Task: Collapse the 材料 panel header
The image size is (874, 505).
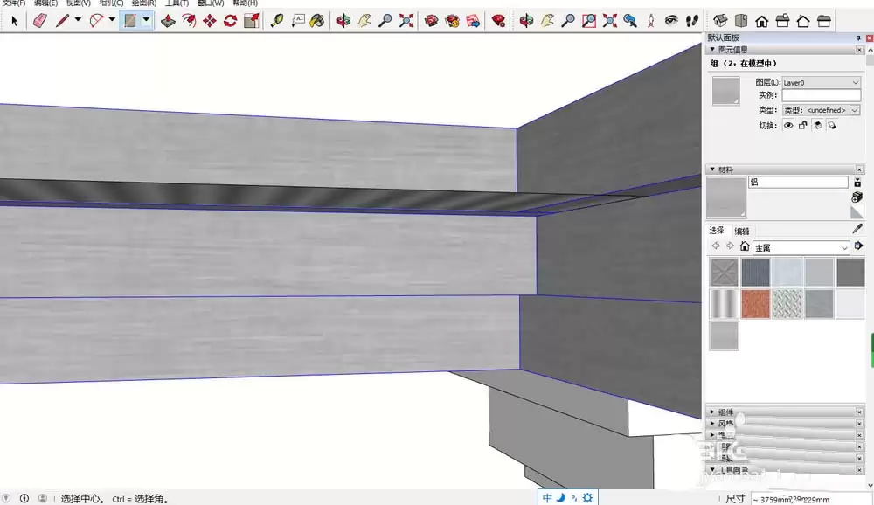Action: 711,169
